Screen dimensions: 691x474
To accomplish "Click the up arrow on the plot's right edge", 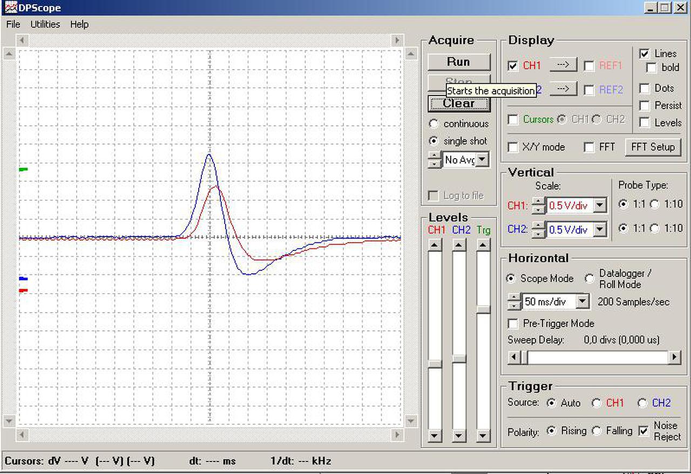I will (x=411, y=53).
